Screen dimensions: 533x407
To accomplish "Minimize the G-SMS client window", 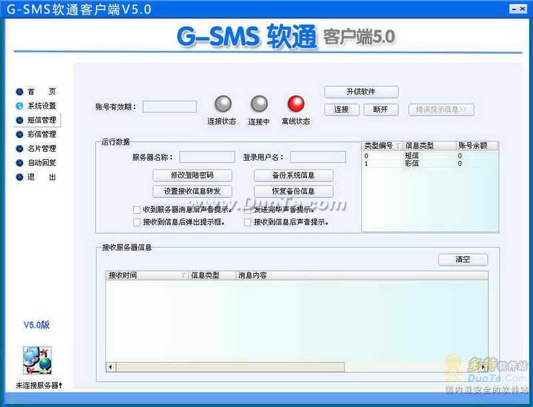I will point(515,9).
